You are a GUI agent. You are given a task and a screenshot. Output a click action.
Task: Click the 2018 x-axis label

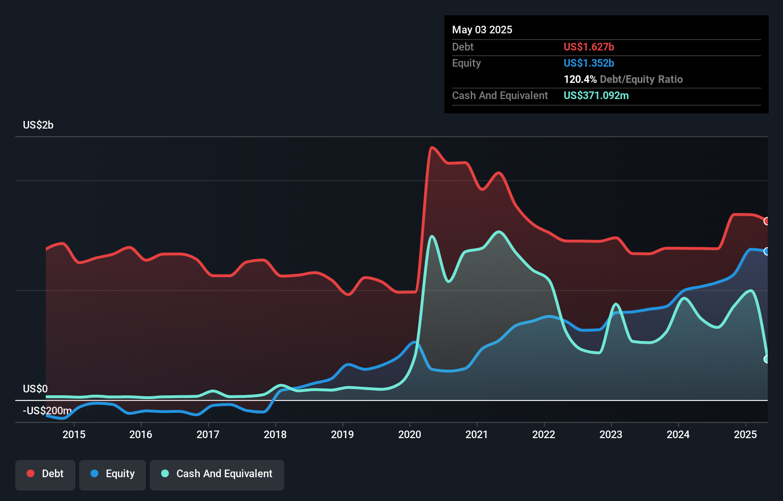click(x=275, y=434)
